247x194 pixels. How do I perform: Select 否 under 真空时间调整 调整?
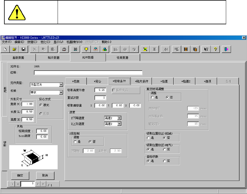(167, 97)
